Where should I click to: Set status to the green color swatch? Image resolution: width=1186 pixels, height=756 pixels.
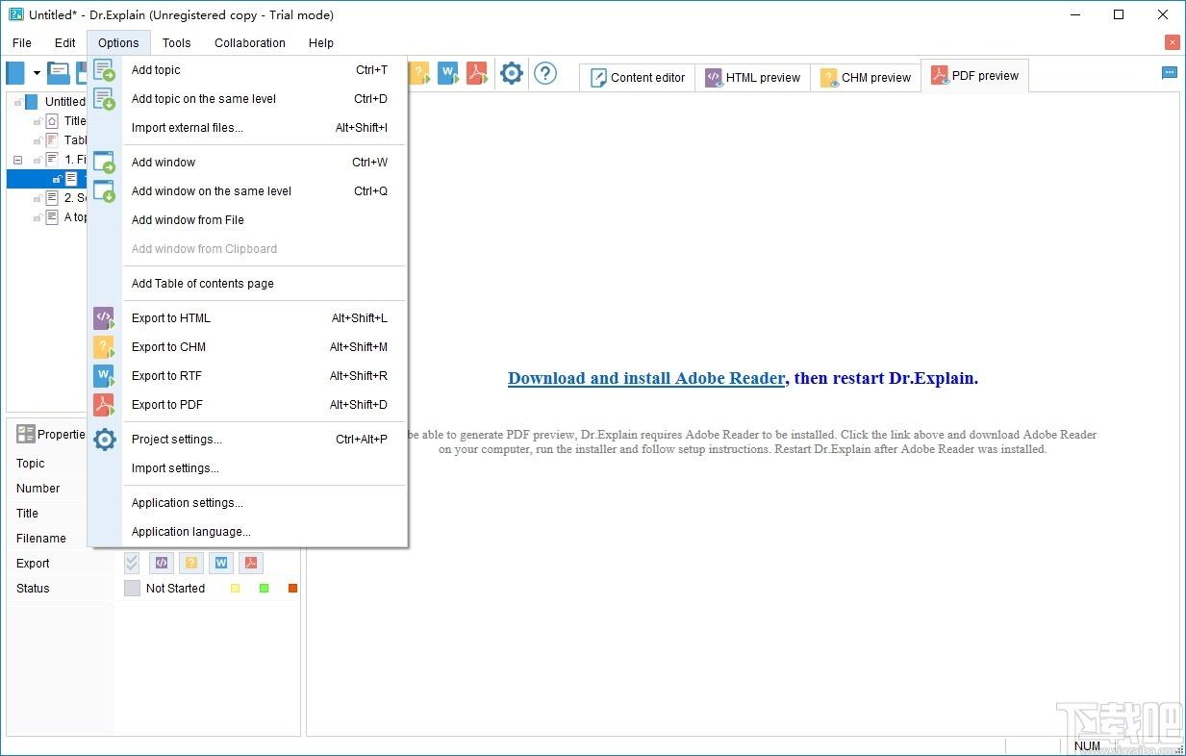click(264, 589)
